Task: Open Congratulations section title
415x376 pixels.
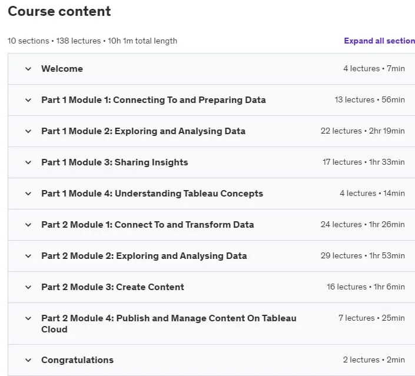Action: [77, 360]
